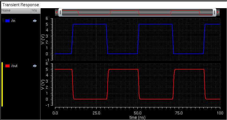Click the right red arrow of zoom scrollbar
Image resolution: width=227 pixels, height=120 pixels.
(218, 12)
